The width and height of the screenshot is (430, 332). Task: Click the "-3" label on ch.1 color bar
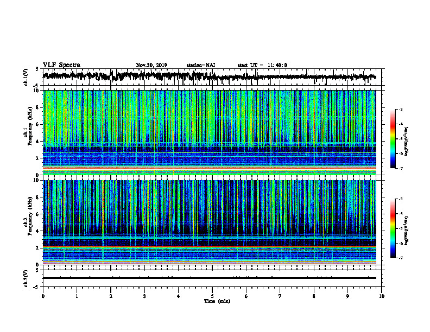(401, 110)
